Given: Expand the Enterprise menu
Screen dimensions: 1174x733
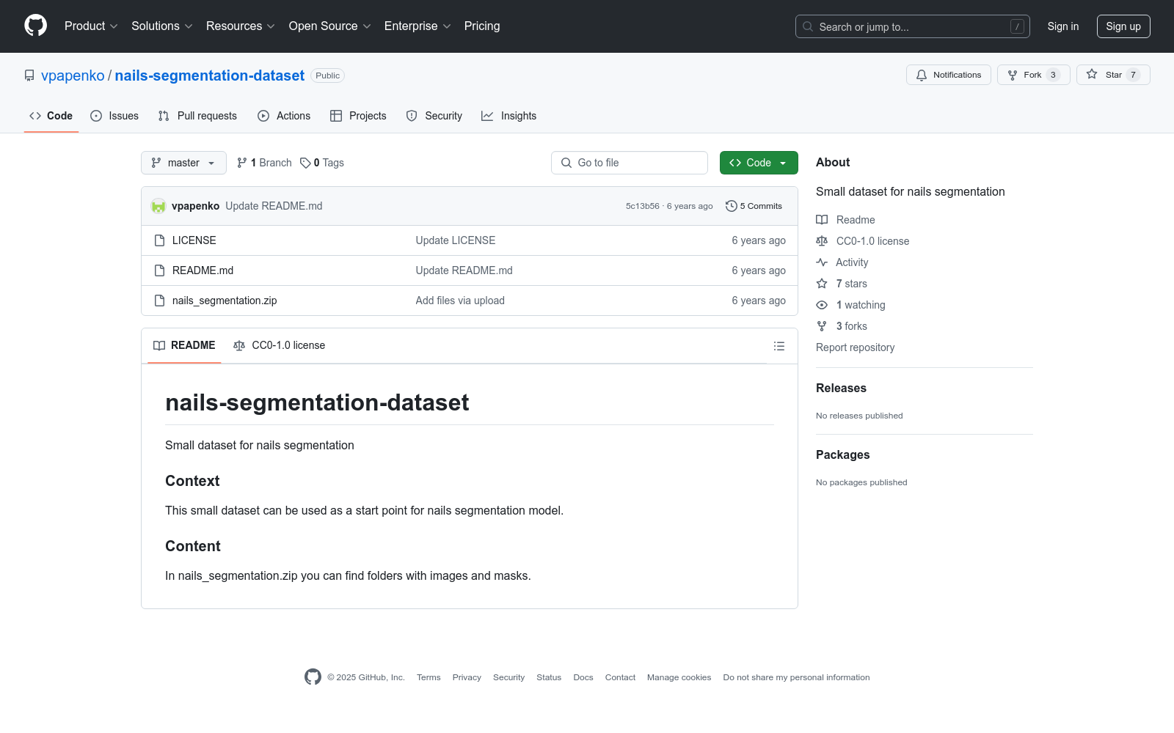Looking at the screenshot, I should (418, 26).
